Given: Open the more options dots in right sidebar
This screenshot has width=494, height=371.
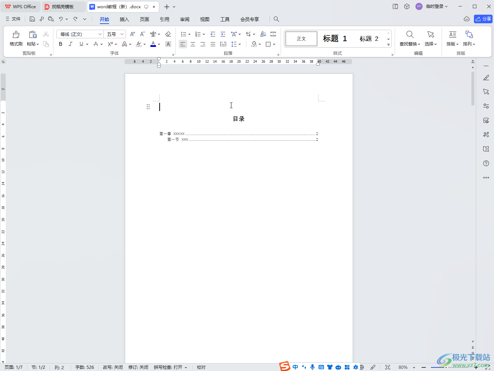Looking at the screenshot, I should [486, 178].
